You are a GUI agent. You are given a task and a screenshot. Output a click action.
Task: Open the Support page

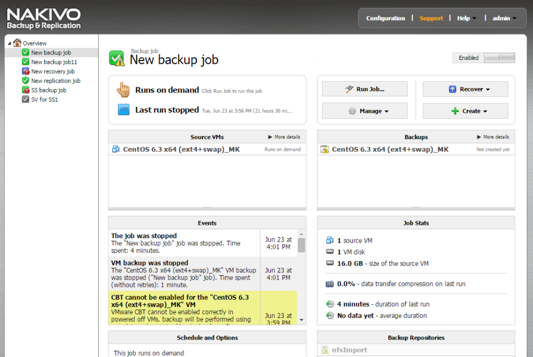pyautogui.click(x=431, y=18)
